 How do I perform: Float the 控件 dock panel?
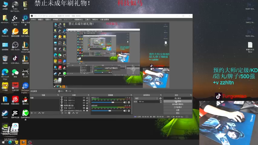coord(191,95)
